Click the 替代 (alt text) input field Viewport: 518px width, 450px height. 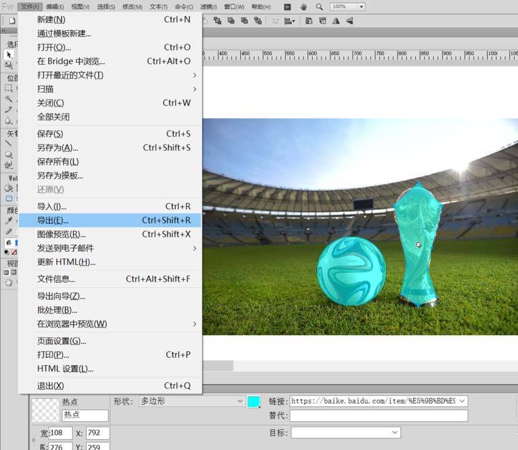379,416
